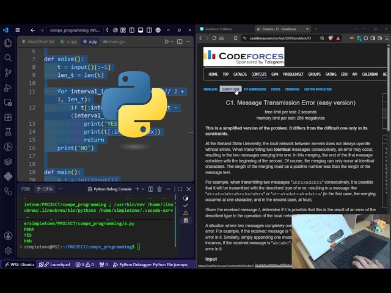This screenshot has width=391, height=293.
Task: Open the Extensions view
Action: (x=8, y=117)
